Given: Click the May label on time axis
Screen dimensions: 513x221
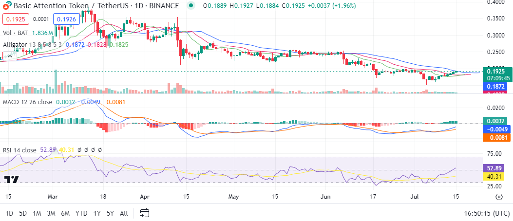Looking at the screenshot, I should click(x=233, y=197).
